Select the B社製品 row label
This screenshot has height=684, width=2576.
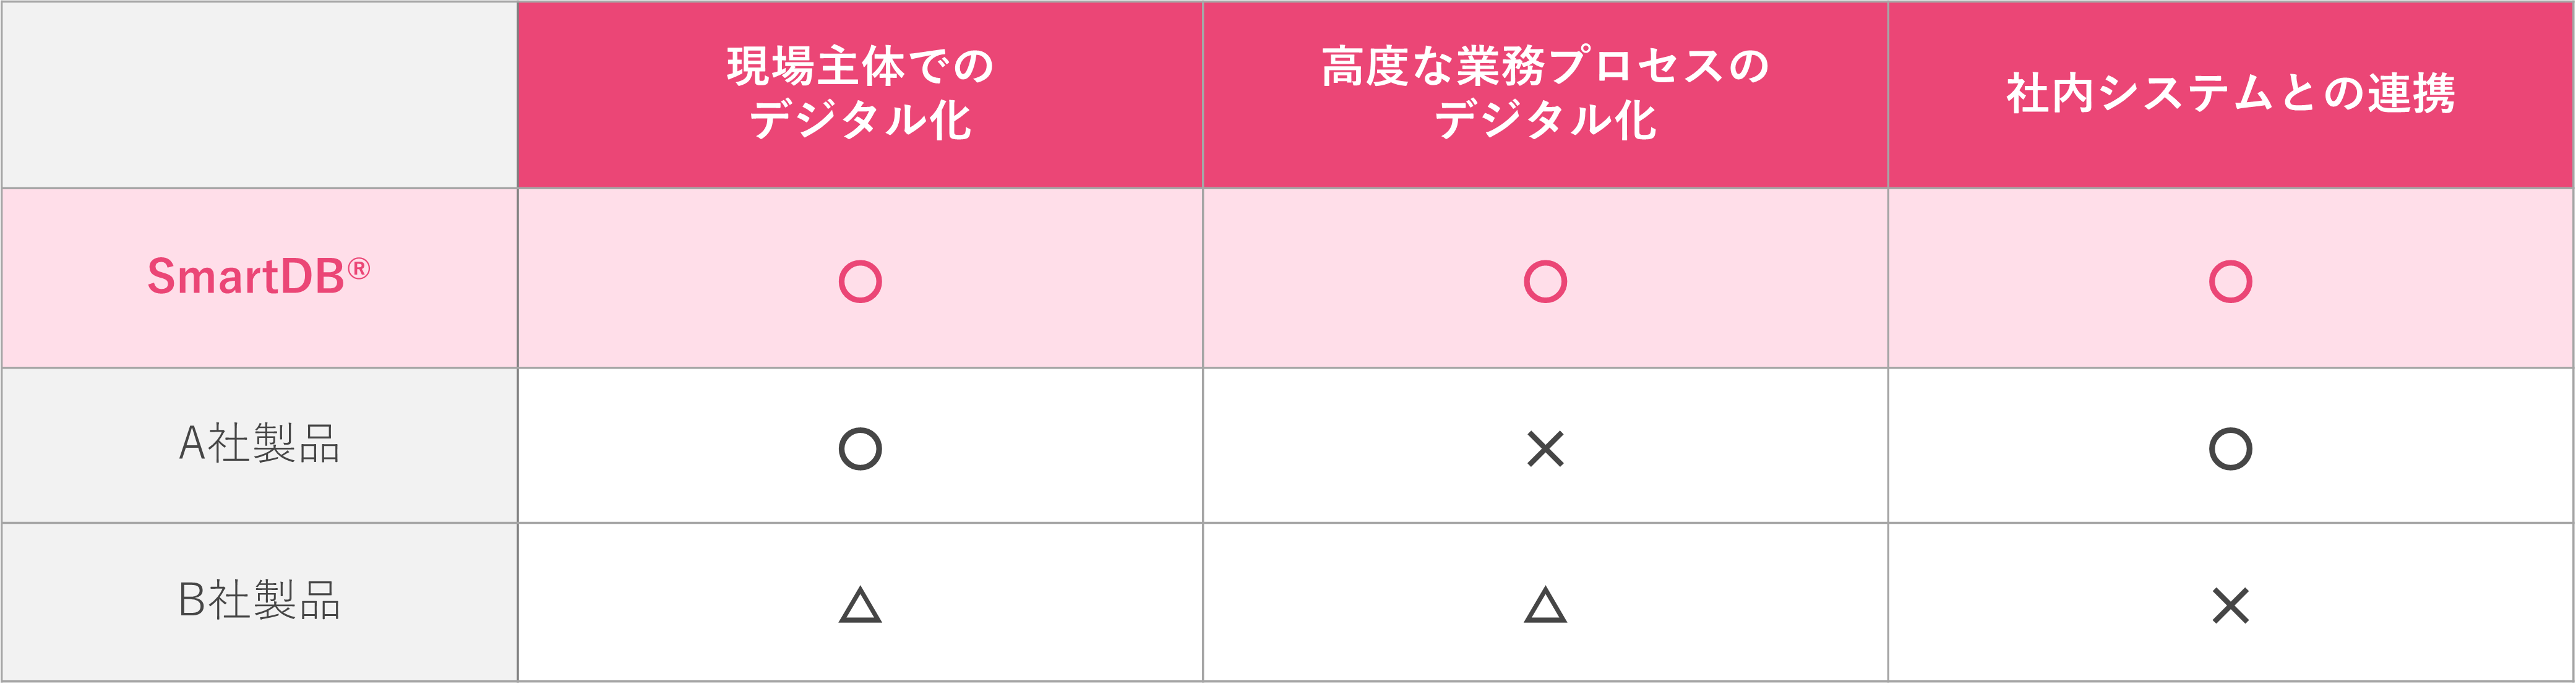click(x=259, y=600)
